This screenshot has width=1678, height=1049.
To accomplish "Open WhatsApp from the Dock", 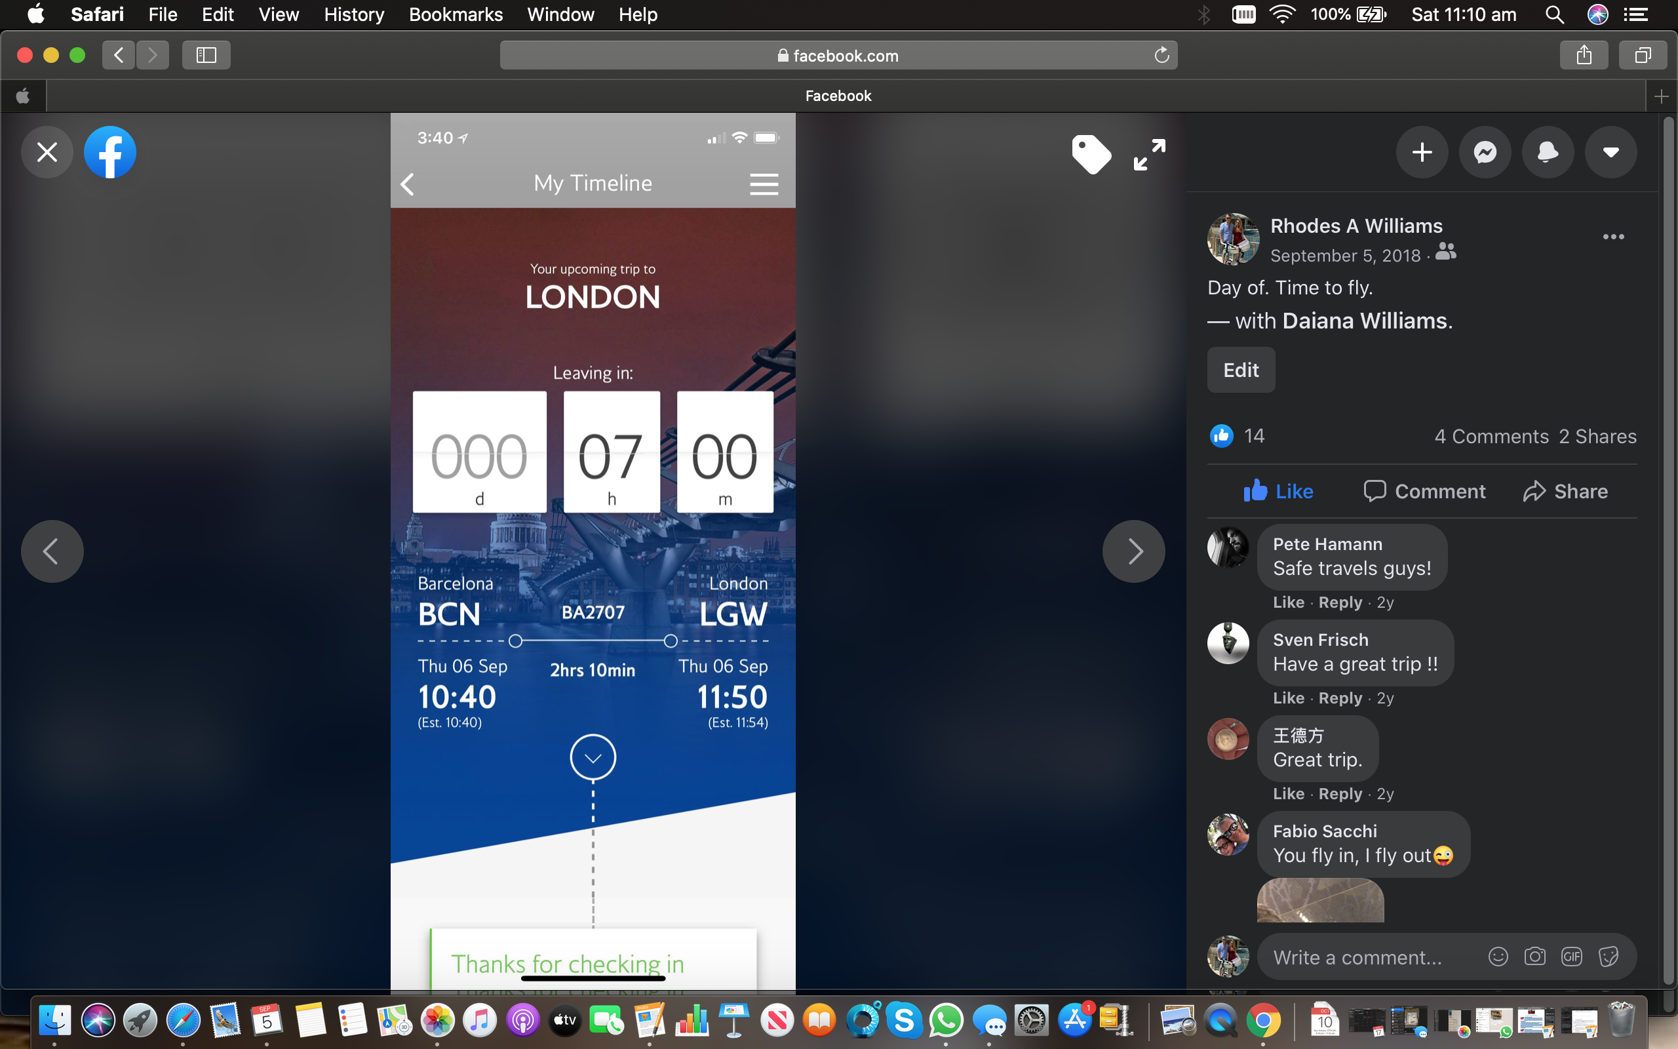I will [946, 1021].
